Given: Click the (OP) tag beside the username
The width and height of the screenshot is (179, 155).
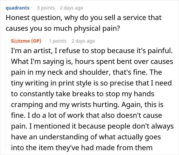Looking at the screenshot, I should click(x=35, y=41).
